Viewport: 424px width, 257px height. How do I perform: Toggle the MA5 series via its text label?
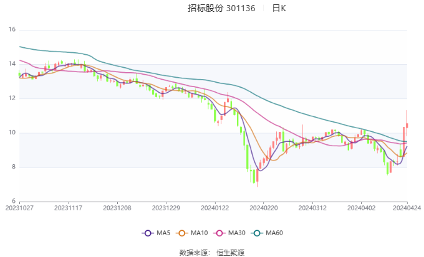(163, 233)
